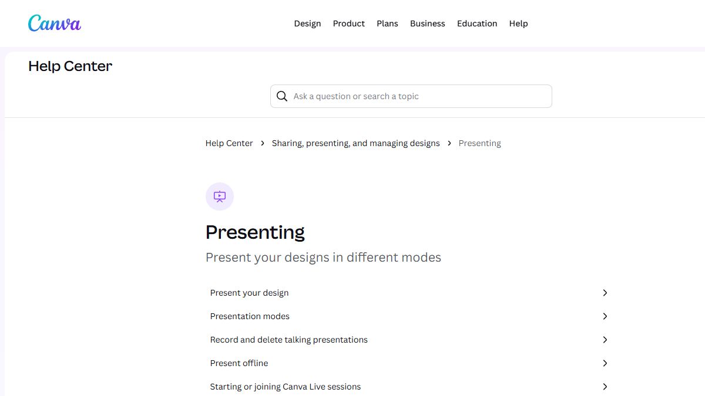Go to Help Center breadcrumb link
This screenshot has height=396, width=705.
pos(229,143)
